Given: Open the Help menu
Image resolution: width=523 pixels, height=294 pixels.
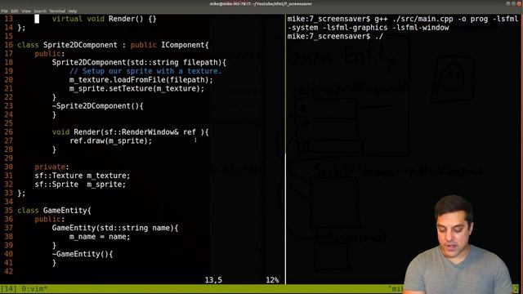Looking at the screenshot, I should click(x=73, y=11).
